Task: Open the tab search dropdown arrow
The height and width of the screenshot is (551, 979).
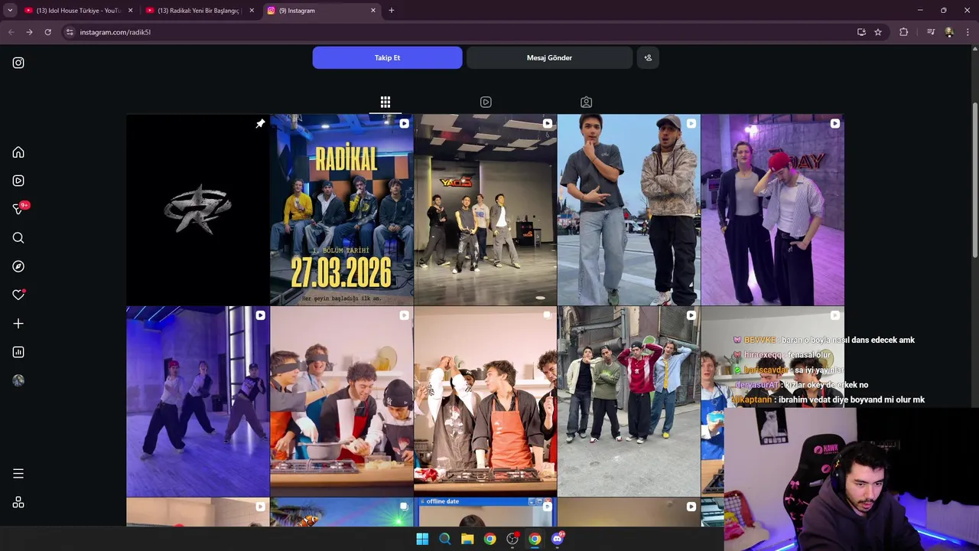Action: pos(10,11)
